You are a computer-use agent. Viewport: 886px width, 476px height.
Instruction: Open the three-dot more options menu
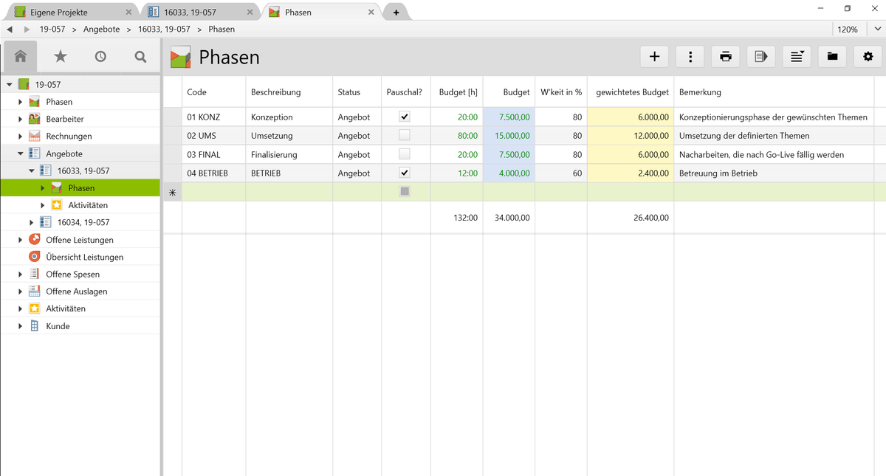[690, 57]
